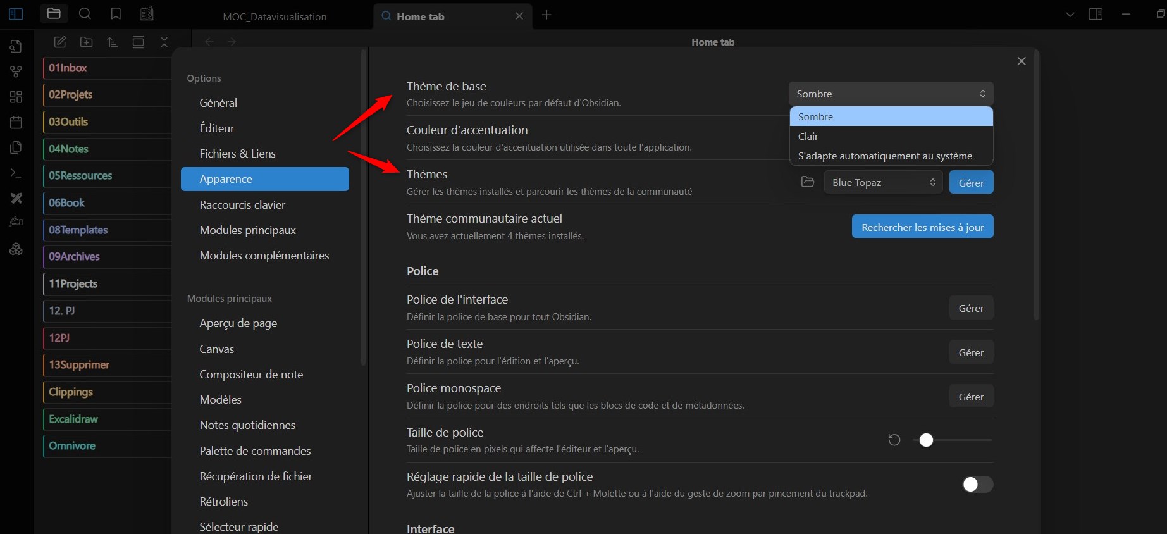Change sort order icon in explorer

coord(112,42)
